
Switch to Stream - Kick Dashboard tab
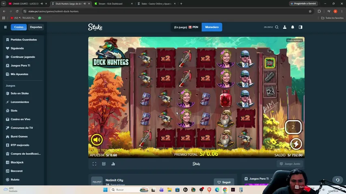[114, 4]
